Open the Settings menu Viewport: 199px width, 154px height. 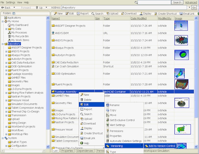pos(10,2)
